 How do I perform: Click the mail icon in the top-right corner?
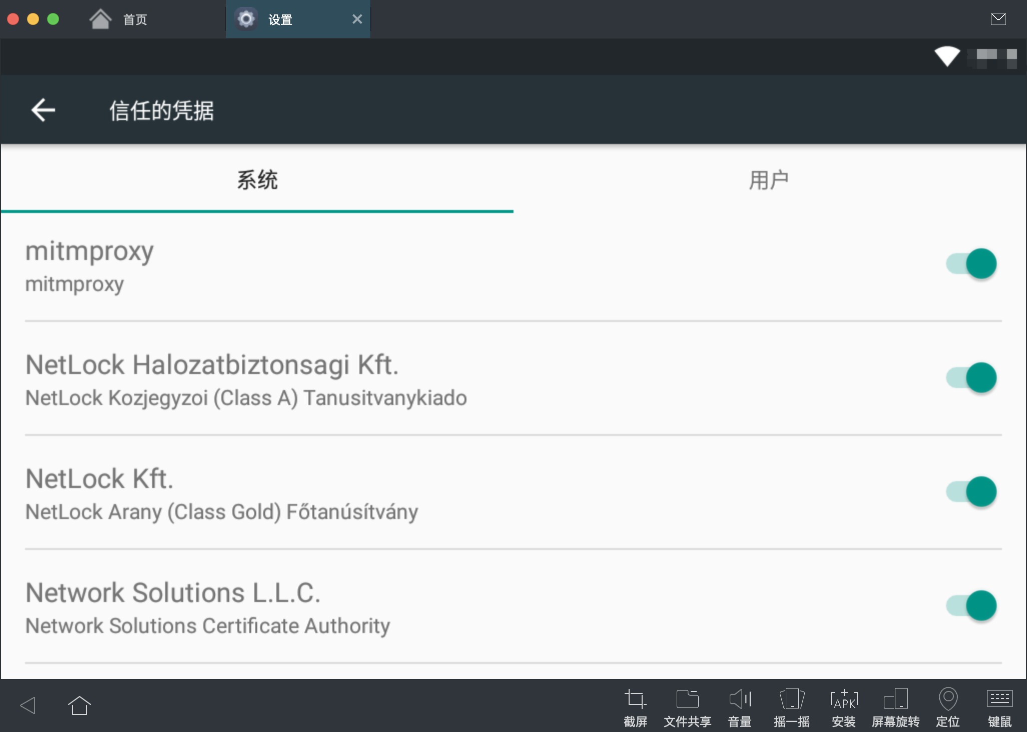pos(999,18)
